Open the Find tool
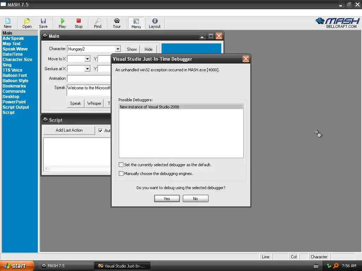This screenshot has width=362, height=271. coord(98,23)
